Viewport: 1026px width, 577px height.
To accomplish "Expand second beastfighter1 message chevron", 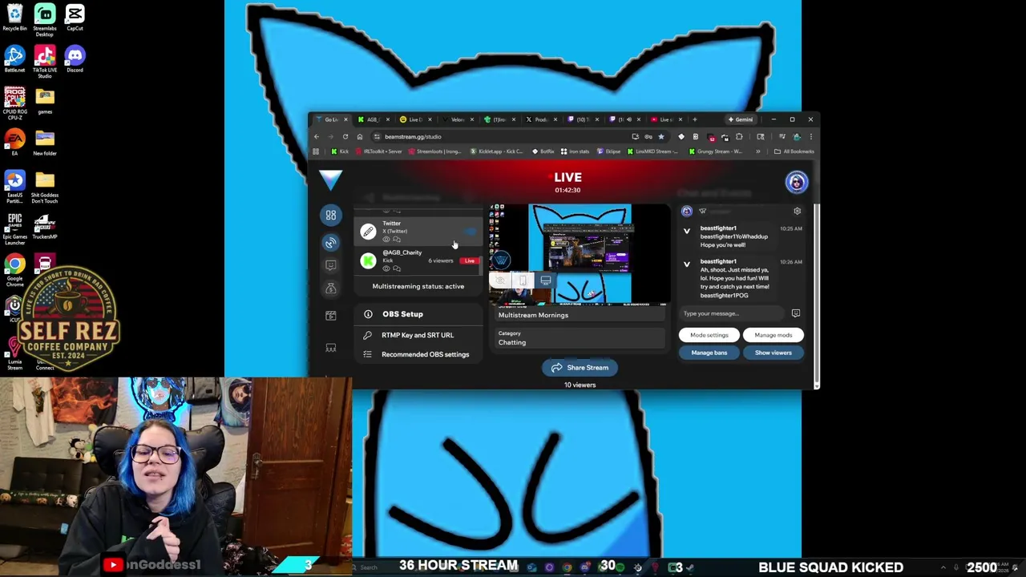I will pos(686,264).
